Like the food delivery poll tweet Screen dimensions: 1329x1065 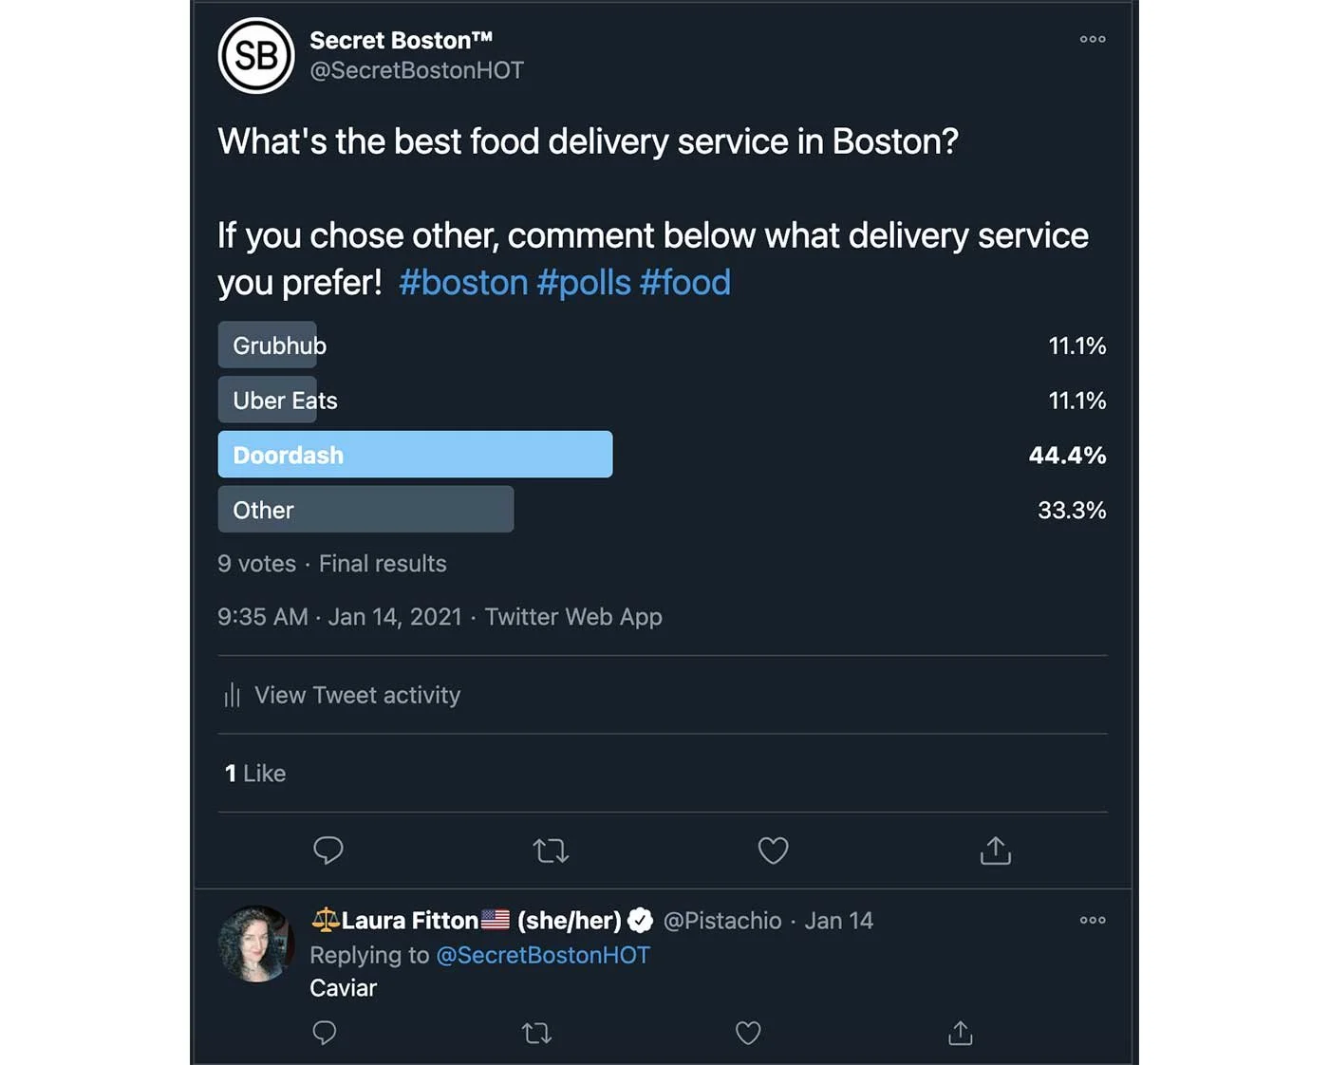pyautogui.click(x=773, y=850)
